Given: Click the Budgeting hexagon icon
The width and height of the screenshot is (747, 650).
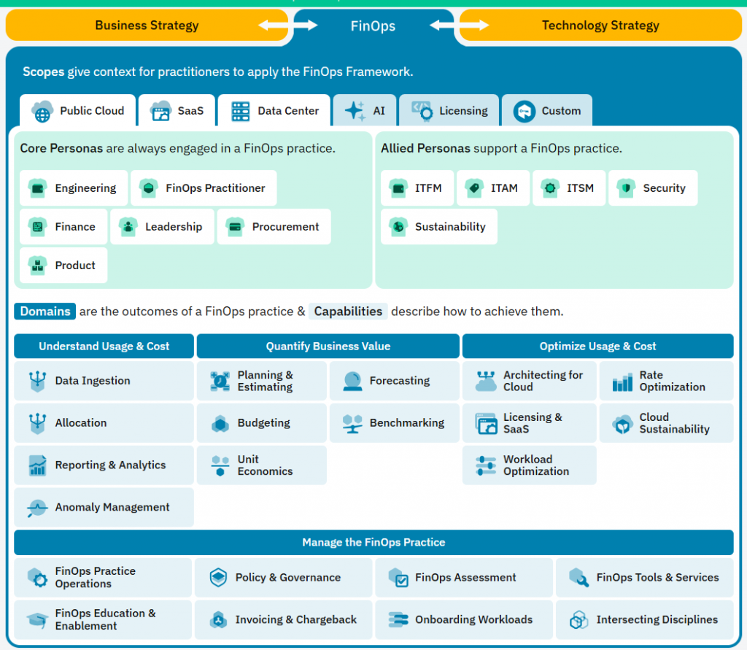Looking at the screenshot, I should (x=220, y=423).
